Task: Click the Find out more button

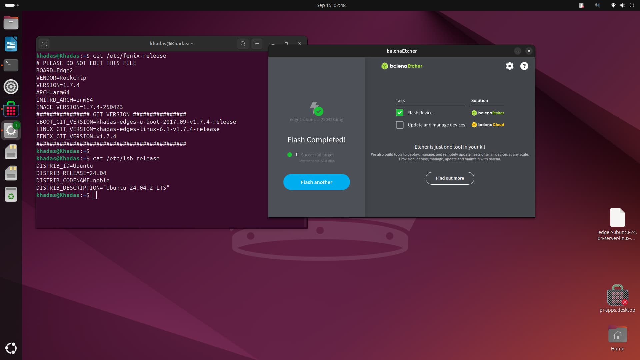Action: point(450,178)
